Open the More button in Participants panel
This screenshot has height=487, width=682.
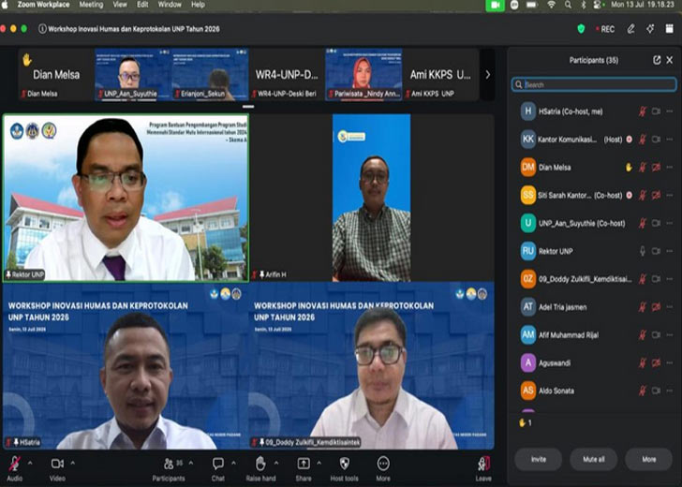(x=649, y=460)
